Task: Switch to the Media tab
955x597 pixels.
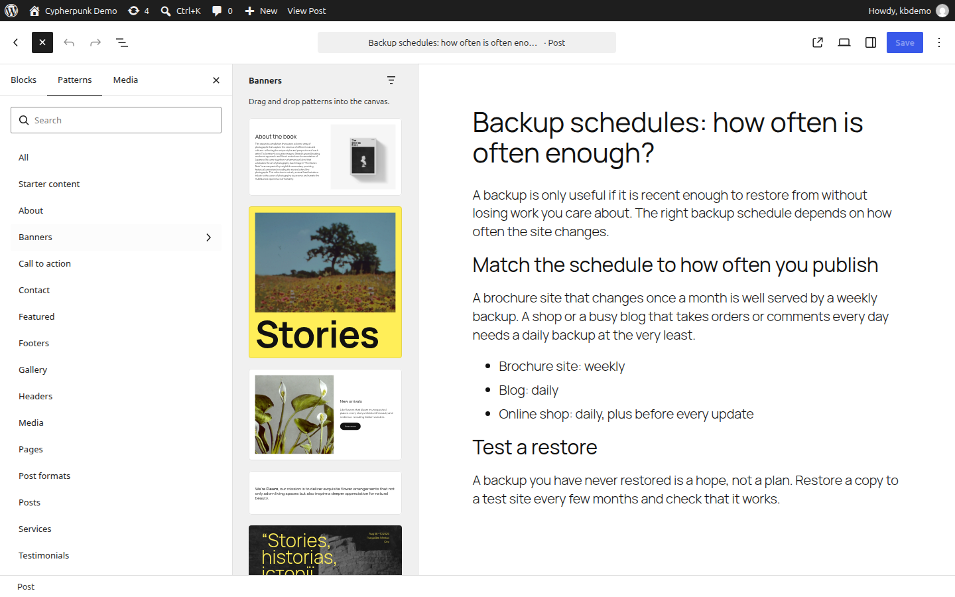Action: coord(125,80)
